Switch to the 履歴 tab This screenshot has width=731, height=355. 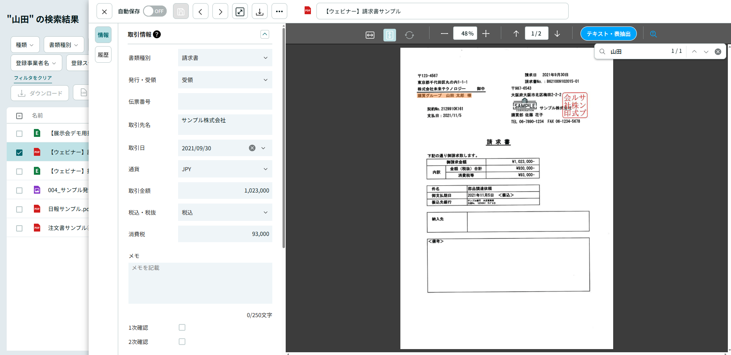pos(103,54)
